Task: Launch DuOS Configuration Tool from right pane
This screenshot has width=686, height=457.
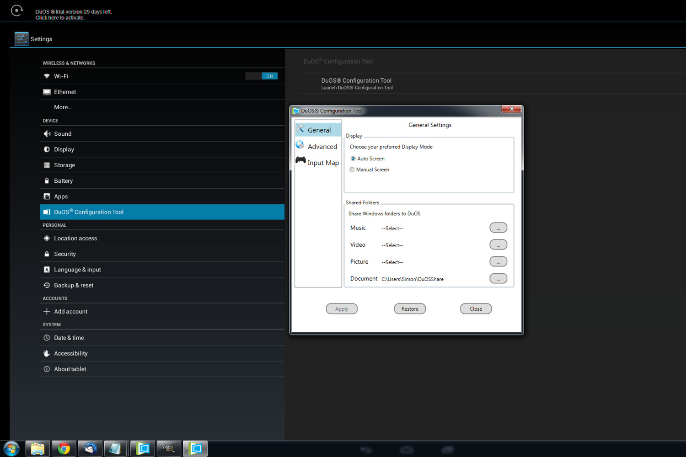Action: coord(494,84)
